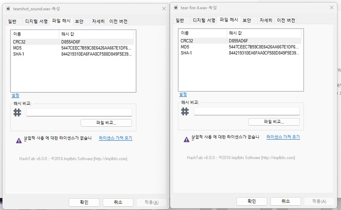The height and width of the screenshot is (210, 341).
Task: Open 이전 버전 tab in tearshot_sound.wav window
Action: 118,21
